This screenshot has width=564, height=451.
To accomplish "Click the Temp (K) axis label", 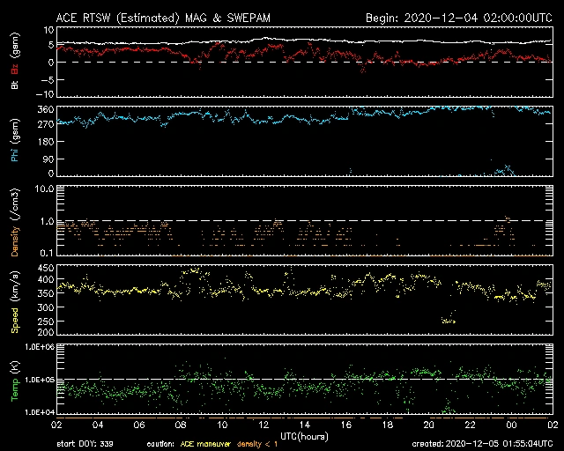I will 15,381.
